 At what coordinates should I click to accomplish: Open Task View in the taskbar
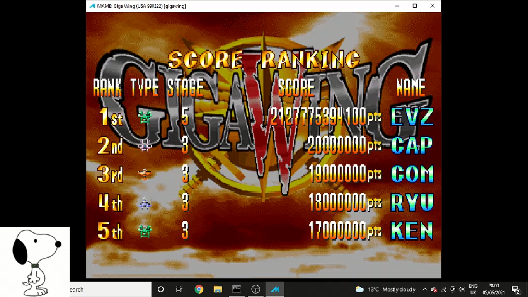[179, 289]
